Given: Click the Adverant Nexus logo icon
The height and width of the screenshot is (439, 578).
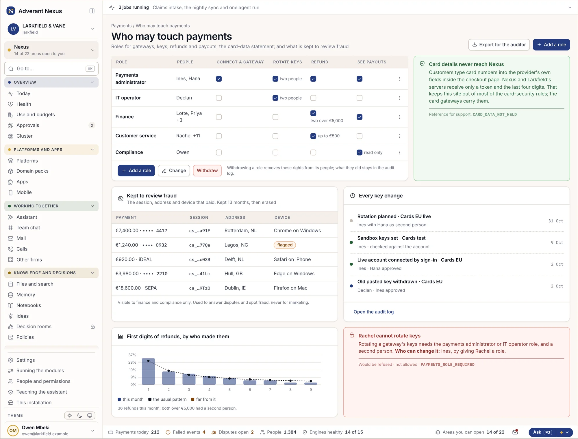Looking at the screenshot, I should click(x=11, y=11).
